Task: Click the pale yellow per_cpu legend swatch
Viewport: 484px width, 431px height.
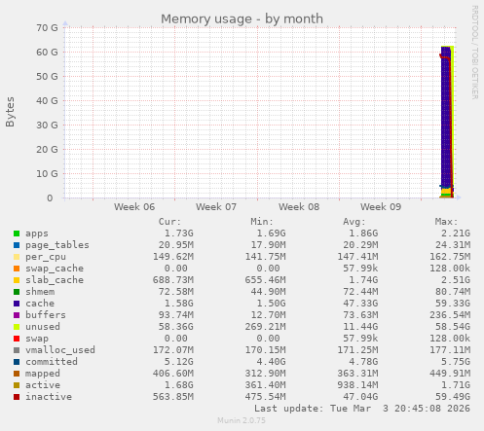Action: pos(17,257)
